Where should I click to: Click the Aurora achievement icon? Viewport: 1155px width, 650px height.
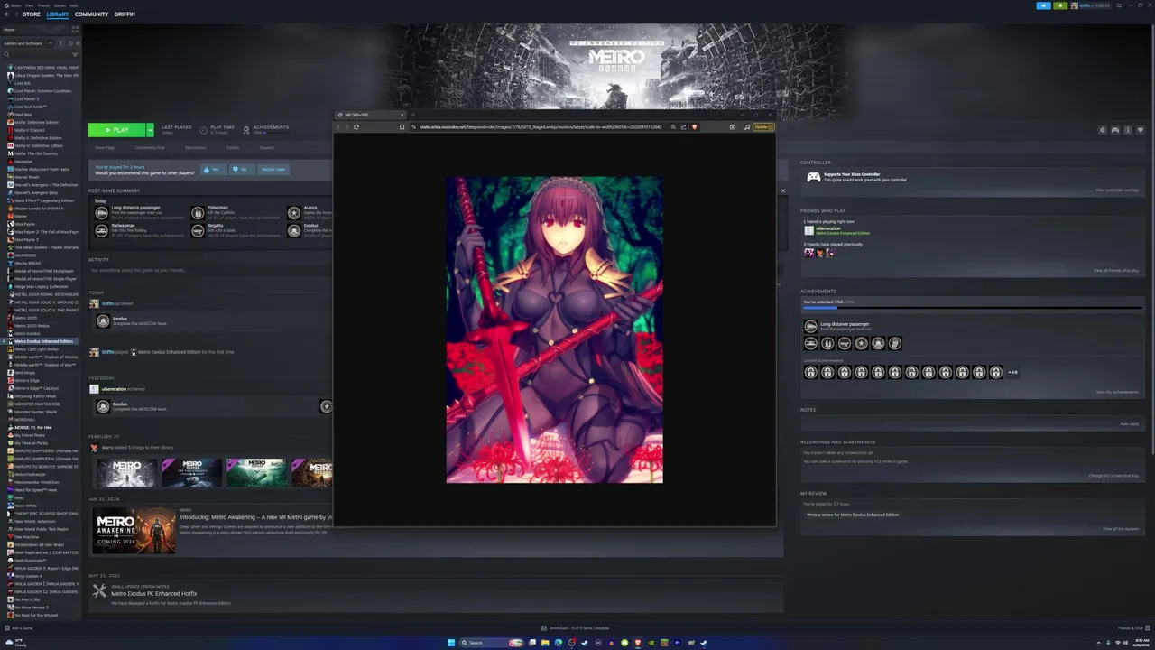pyautogui.click(x=294, y=213)
